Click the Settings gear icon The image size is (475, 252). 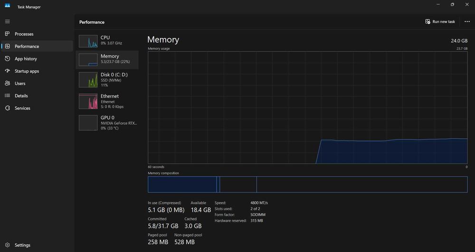coord(7,245)
